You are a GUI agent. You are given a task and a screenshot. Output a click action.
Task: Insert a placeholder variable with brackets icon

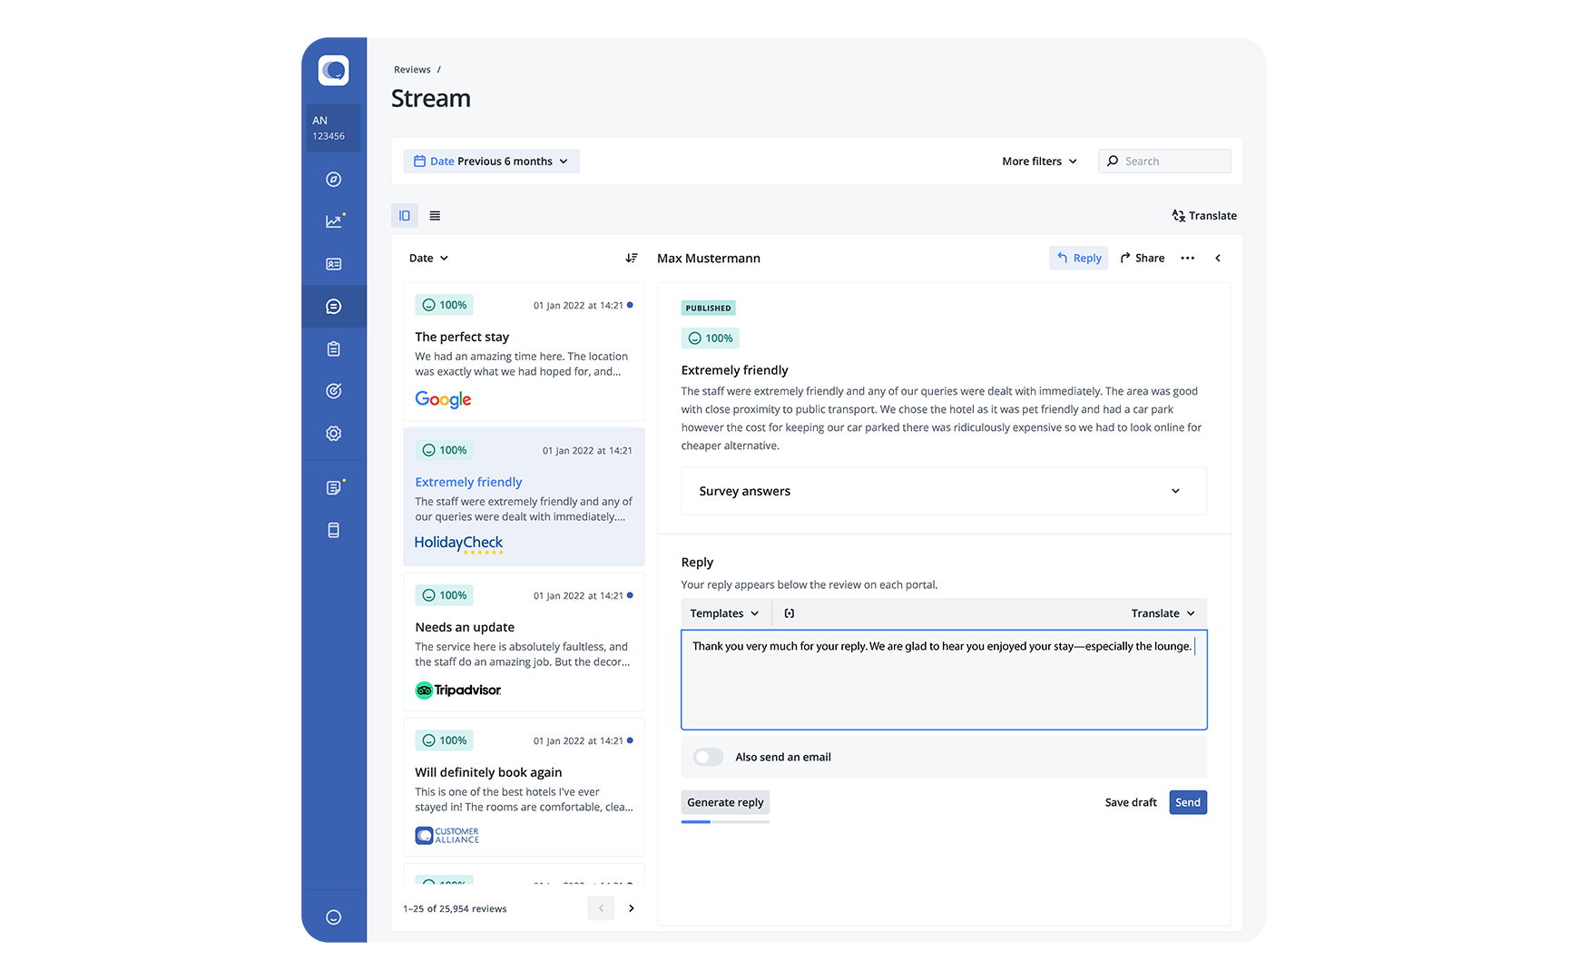pos(790,613)
